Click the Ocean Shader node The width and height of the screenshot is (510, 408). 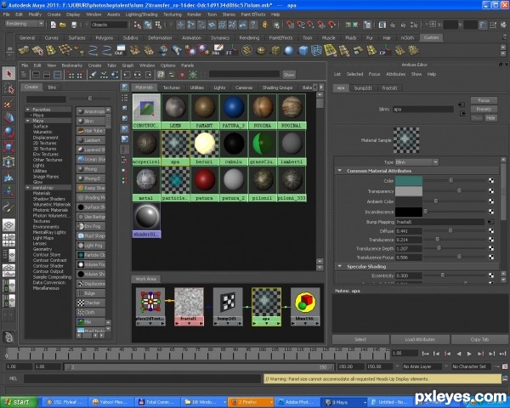coord(91,160)
